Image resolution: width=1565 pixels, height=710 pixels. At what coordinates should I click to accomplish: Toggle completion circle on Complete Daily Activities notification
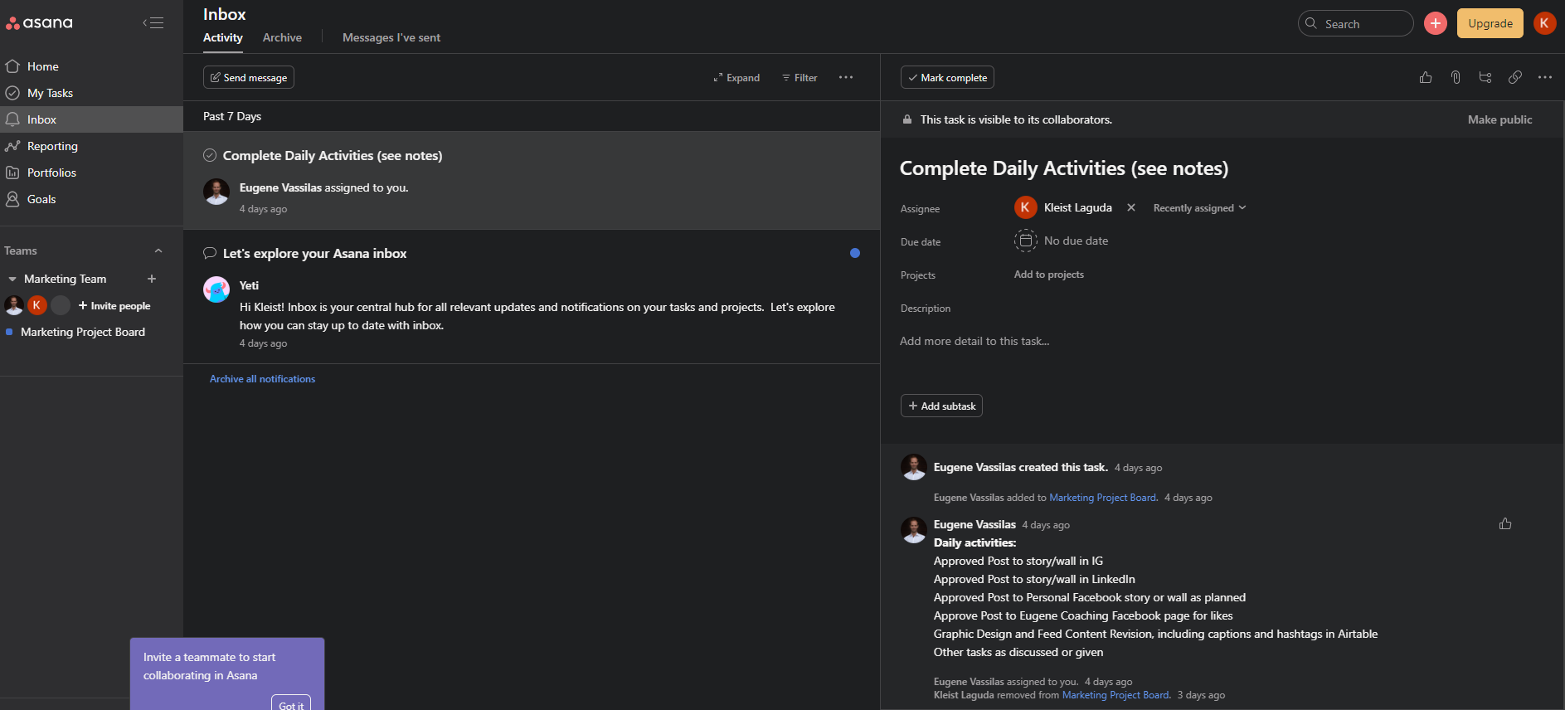click(210, 155)
